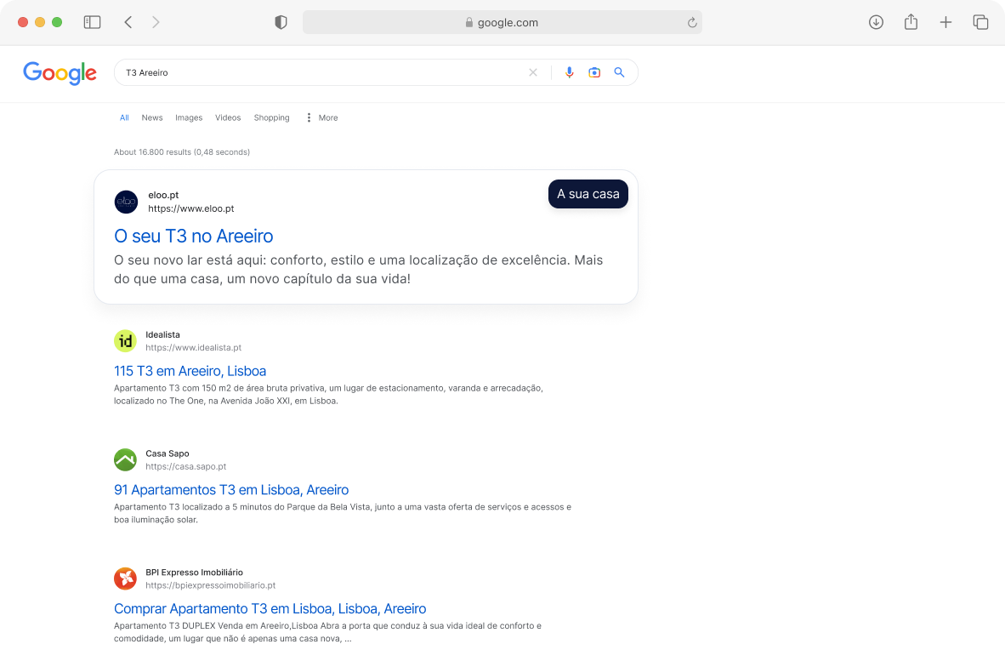Select the All results tab
Viewport: 1005px width, 667px height.
(124, 118)
